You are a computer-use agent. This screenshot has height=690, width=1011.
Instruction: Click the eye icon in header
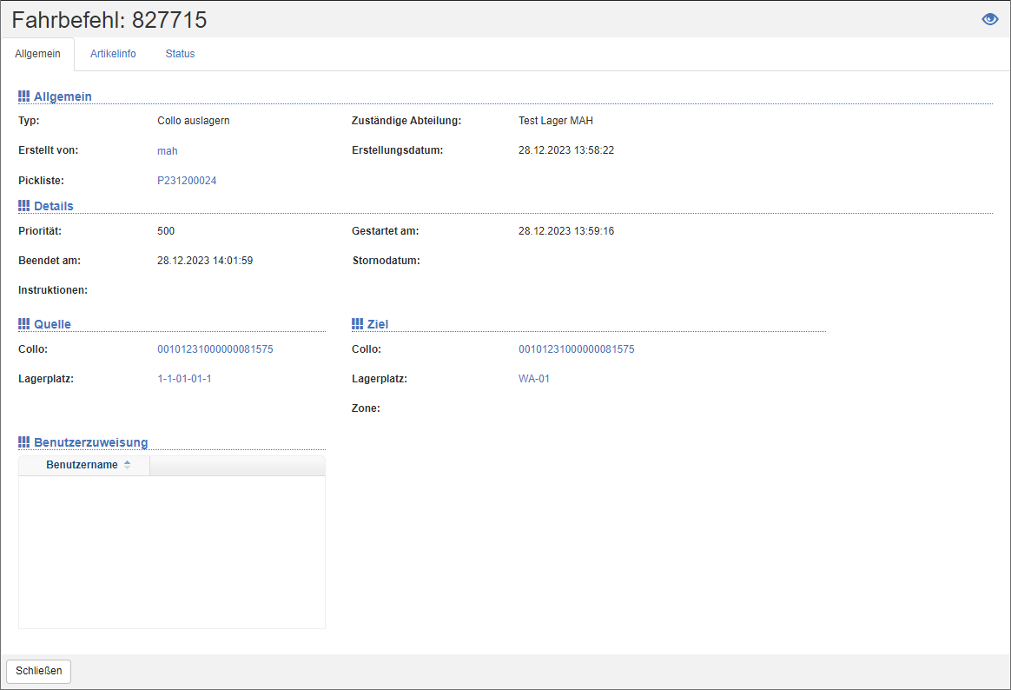click(989, 19)
